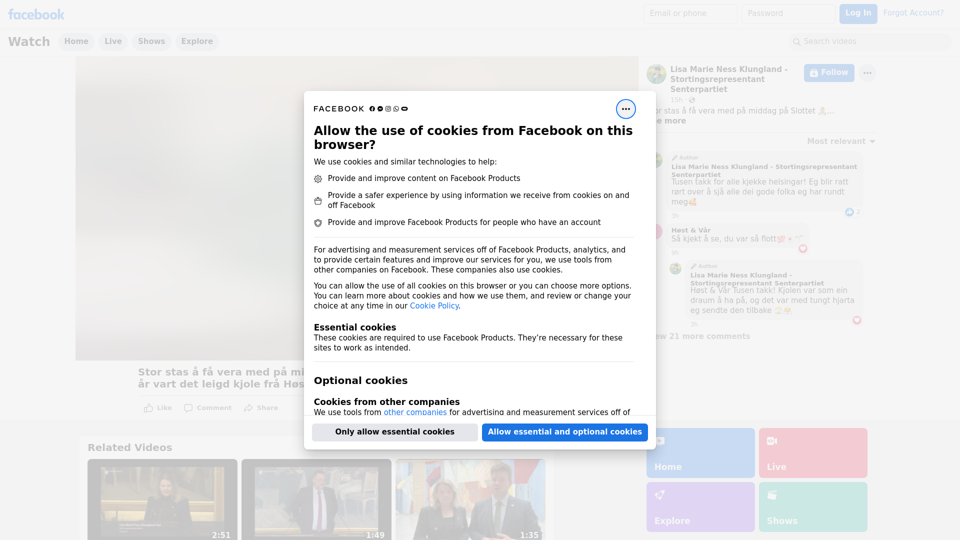Click the WhatsApp icon in dialog header
The height and width of the screenshot is (540, 960).
click(396, 109)
